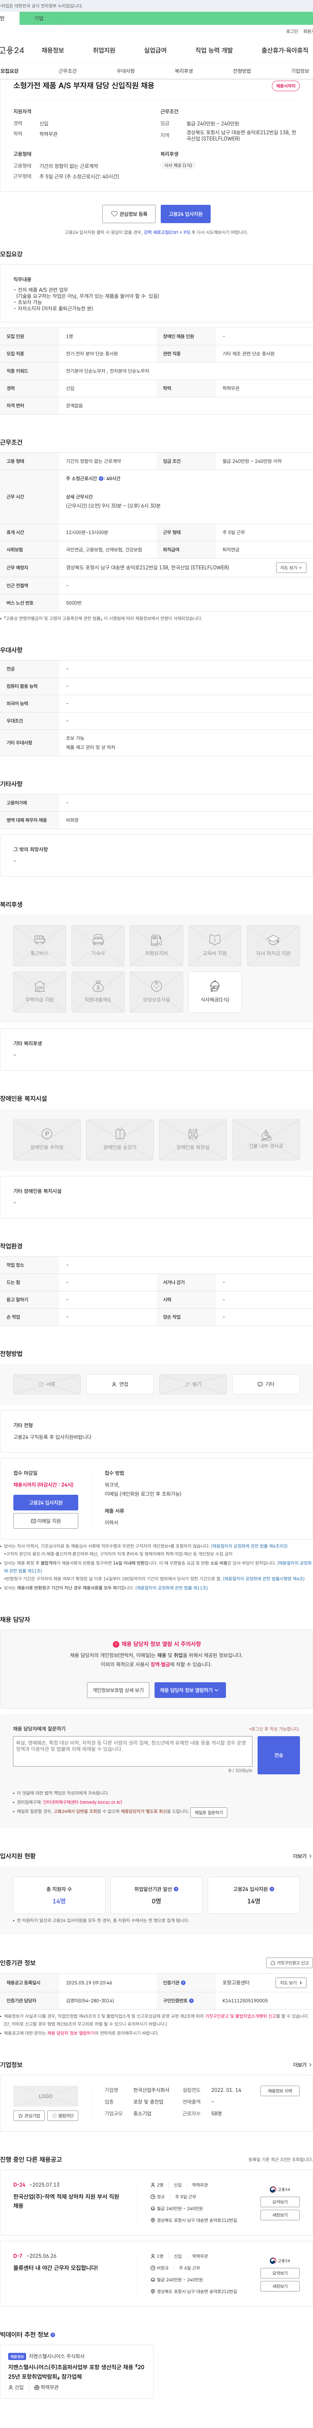313x2428 pixels.
Task: Open D-24 야적 적재 상하차 job posting
Action: pos(66,2201)
